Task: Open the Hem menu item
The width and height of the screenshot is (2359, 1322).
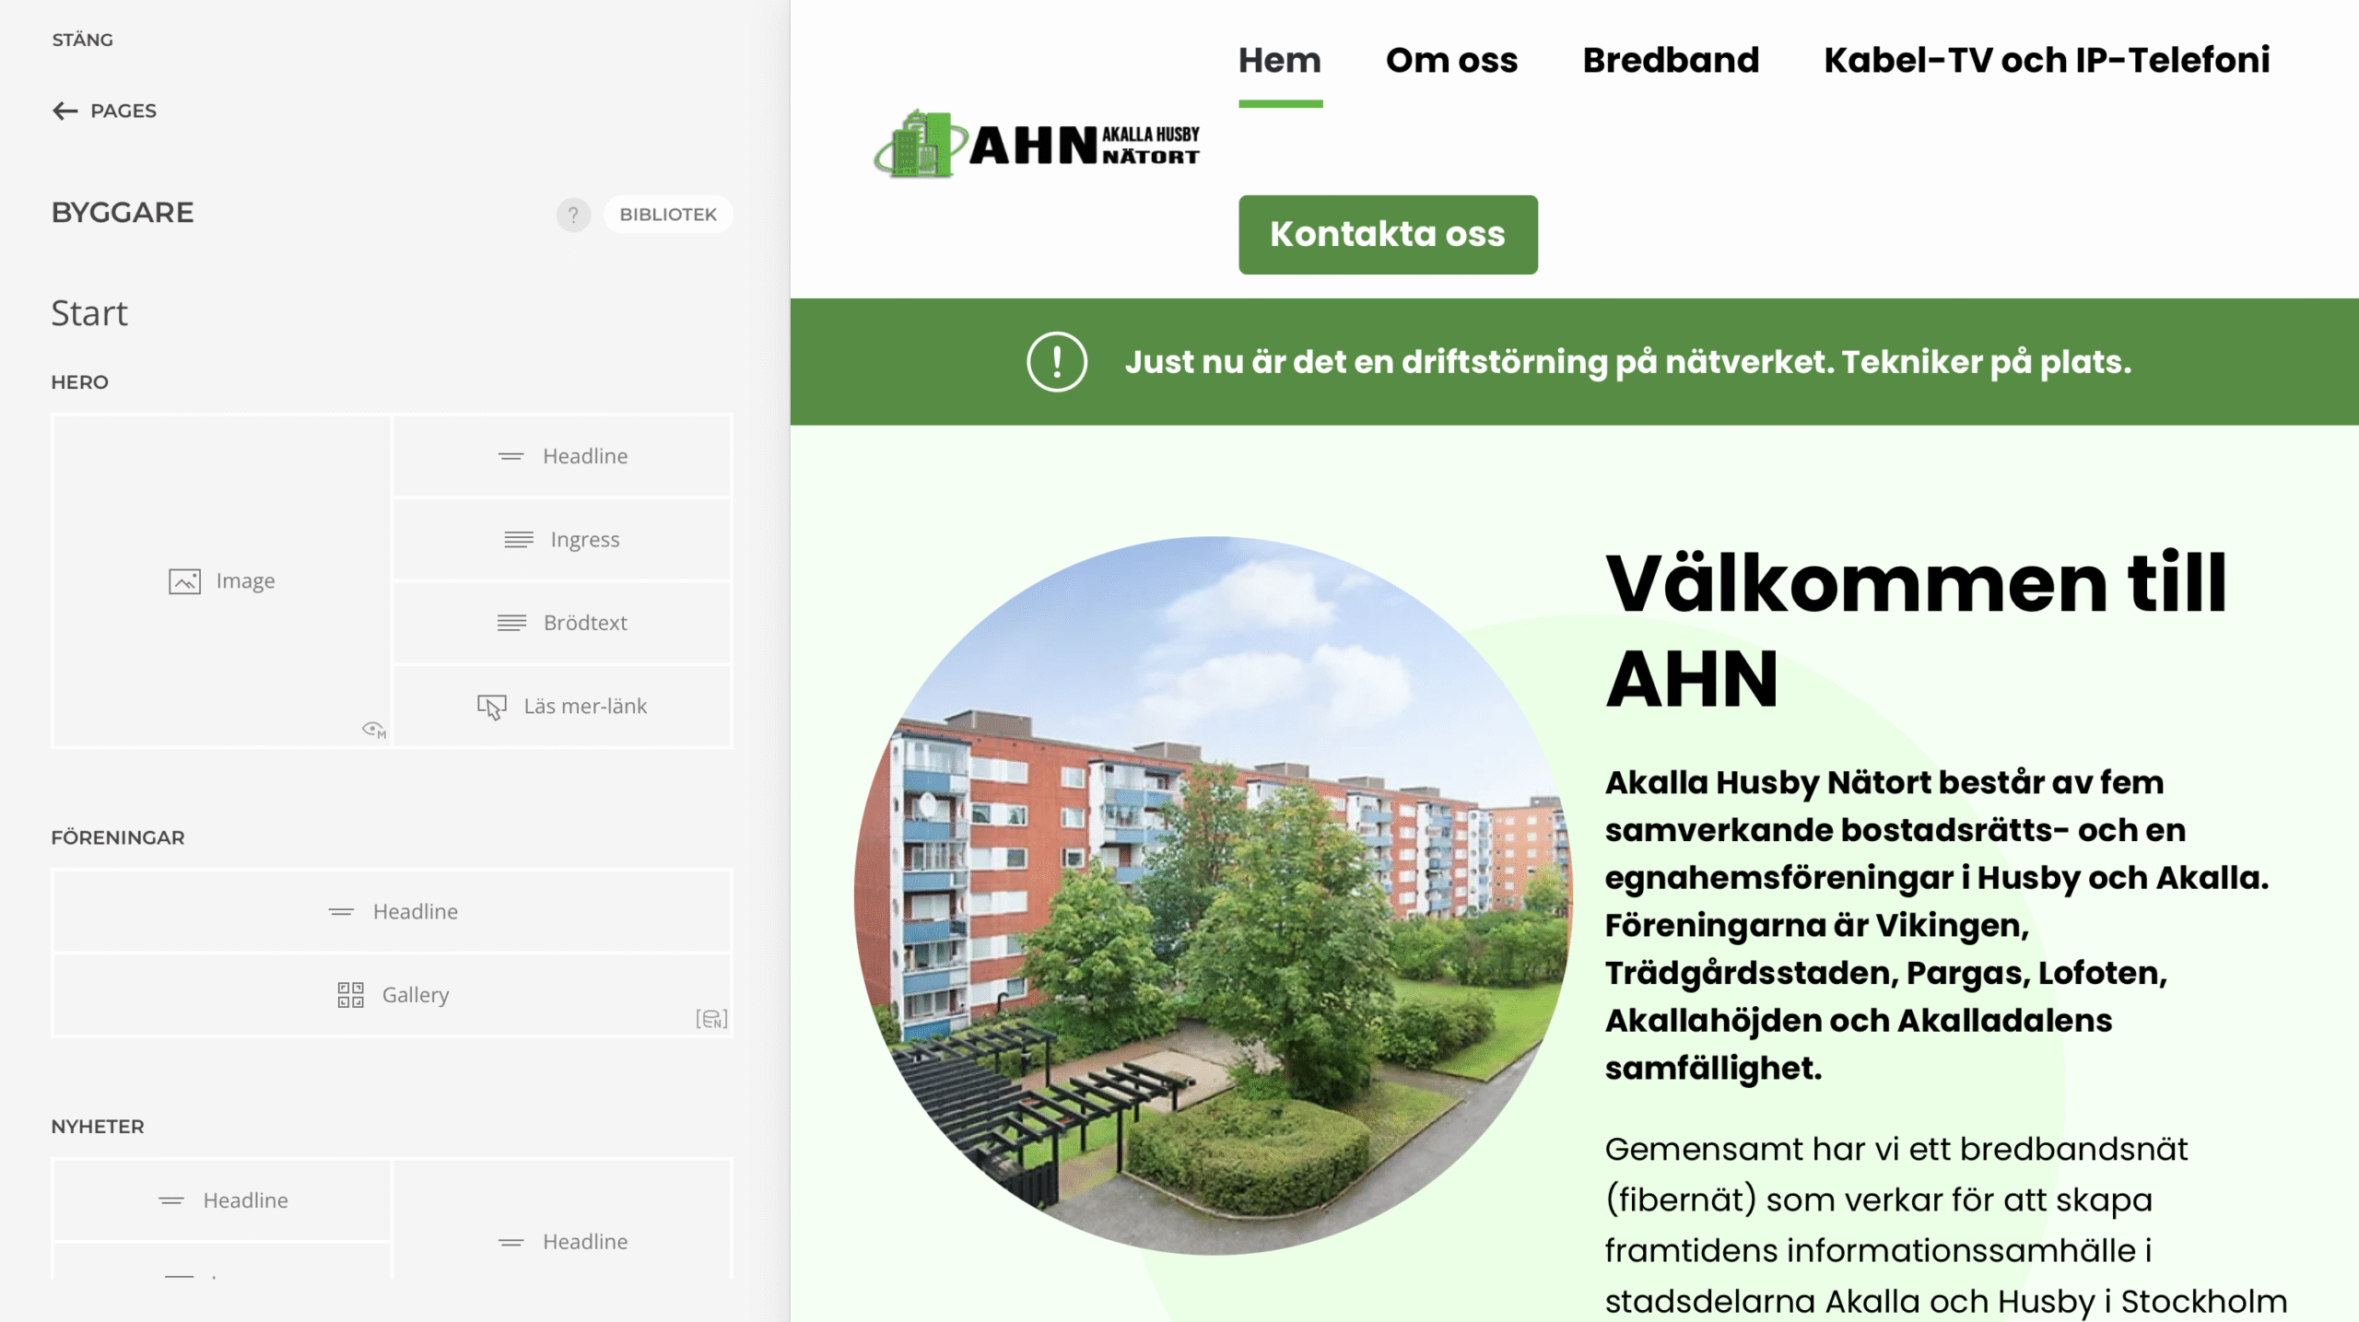Action: (x=1280, y=61)
